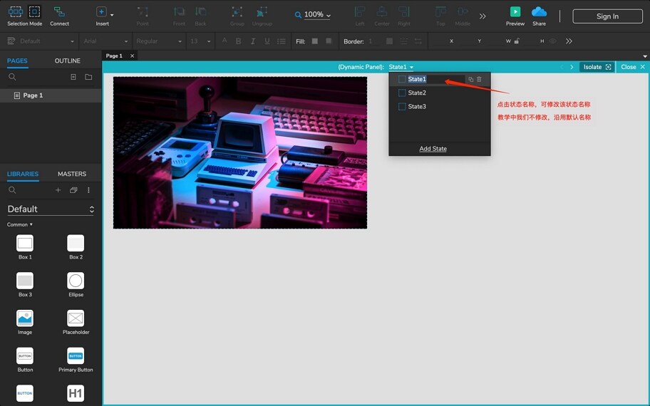The width and height of the screenshot is (650, 406).
Task: Select the Ellipse widget
Action: [x=76, y=285]
